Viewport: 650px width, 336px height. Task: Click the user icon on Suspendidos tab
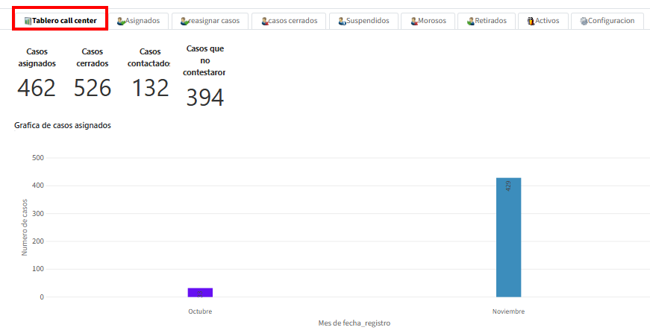342,21
